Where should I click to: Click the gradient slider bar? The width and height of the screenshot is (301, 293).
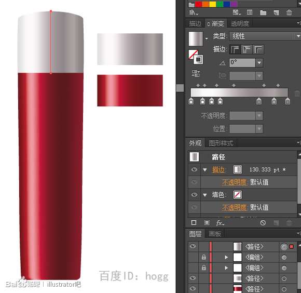(x=239, y=92)
